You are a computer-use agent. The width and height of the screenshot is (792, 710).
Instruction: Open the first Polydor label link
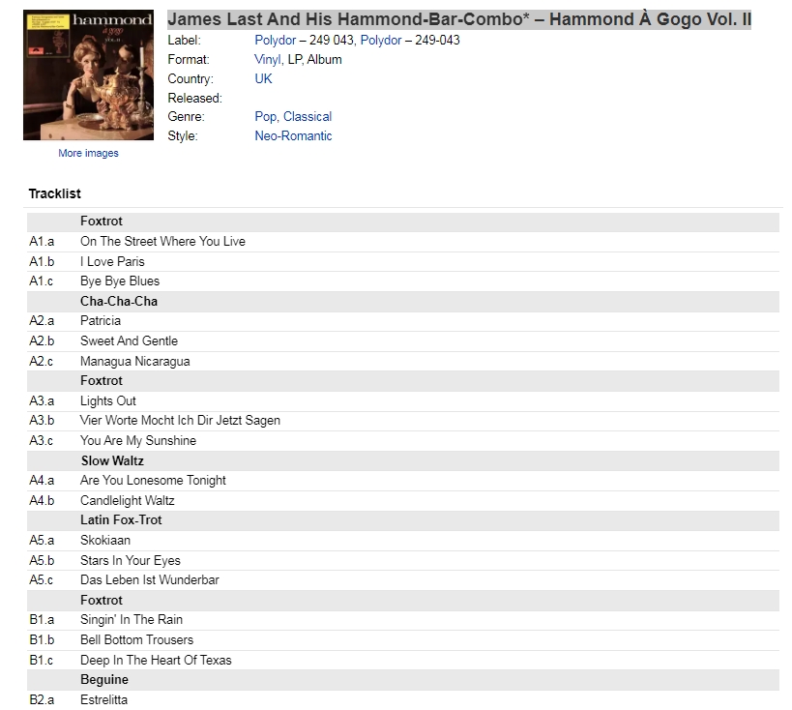276,41
